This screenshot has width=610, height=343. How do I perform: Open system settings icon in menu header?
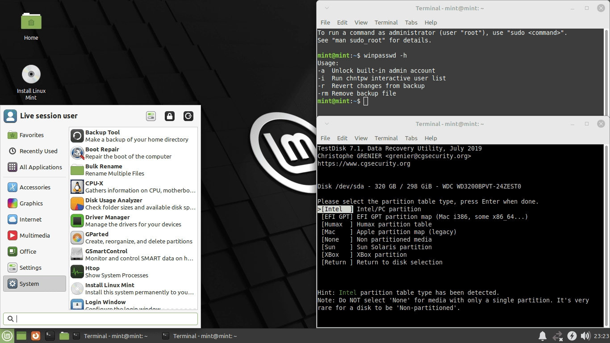pos(151,116)
